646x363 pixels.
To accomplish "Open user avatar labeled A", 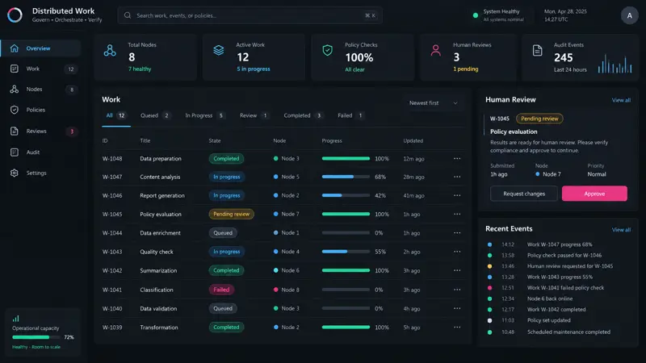I will coord(629,15).
